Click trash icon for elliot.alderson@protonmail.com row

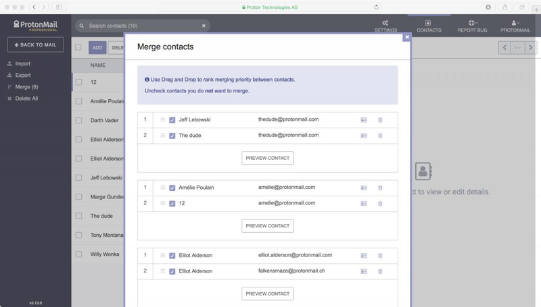(380, 255)
